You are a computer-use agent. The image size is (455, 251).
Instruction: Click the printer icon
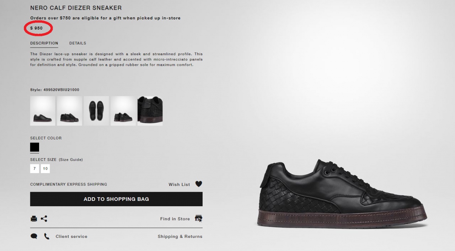pos(34,219)
